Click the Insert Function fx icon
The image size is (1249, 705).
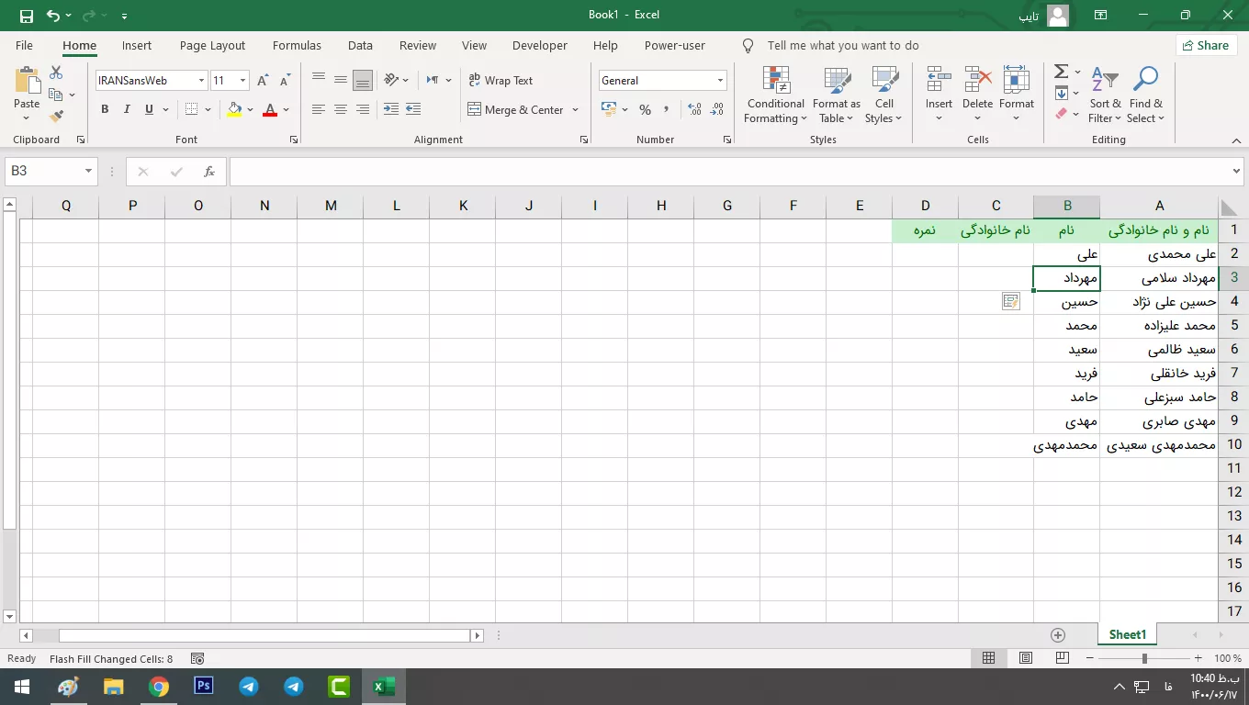(209, 172)
